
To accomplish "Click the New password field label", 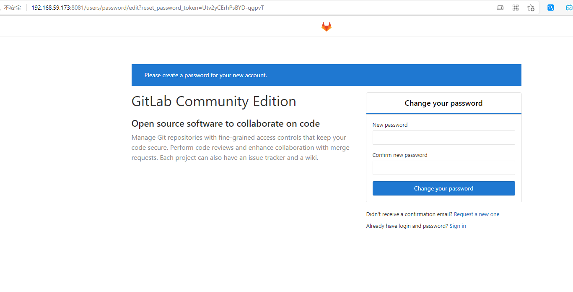I will (x=390, y=125).
